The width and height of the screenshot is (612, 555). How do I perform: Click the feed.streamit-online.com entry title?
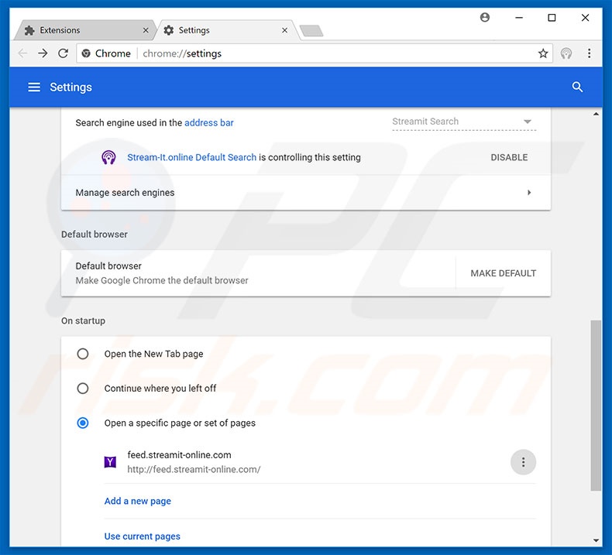[x=179, y=455]
